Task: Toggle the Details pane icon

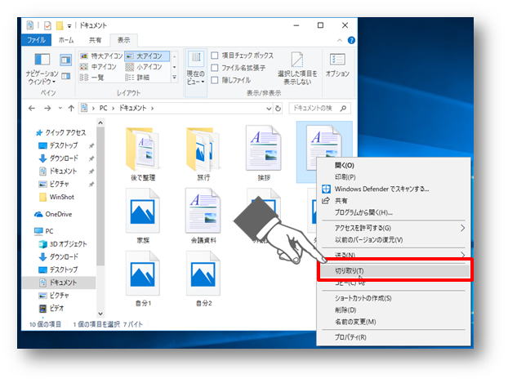Action: click(66, 77)
